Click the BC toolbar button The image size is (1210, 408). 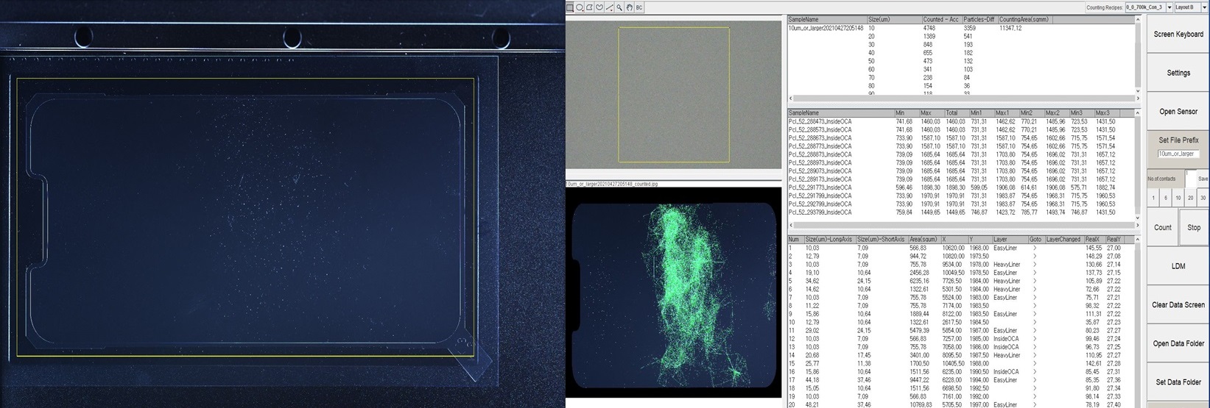(639, 7)
